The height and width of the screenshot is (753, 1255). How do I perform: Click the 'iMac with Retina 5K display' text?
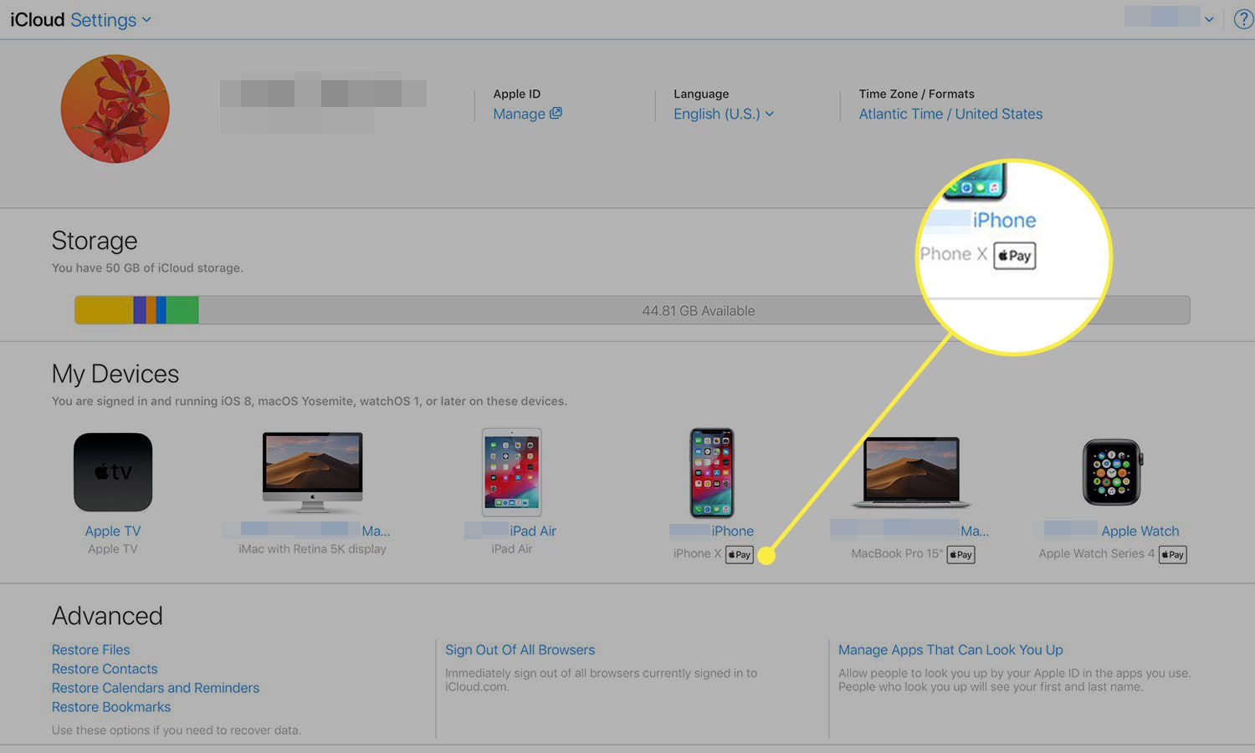tap(312, 549)
